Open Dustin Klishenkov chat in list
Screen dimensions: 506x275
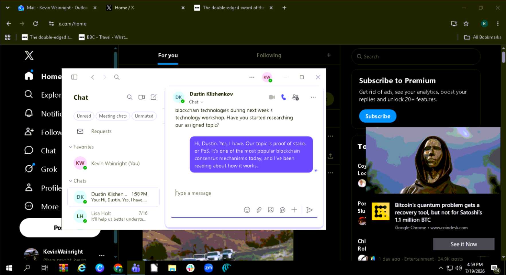click(x=113, y=197)
